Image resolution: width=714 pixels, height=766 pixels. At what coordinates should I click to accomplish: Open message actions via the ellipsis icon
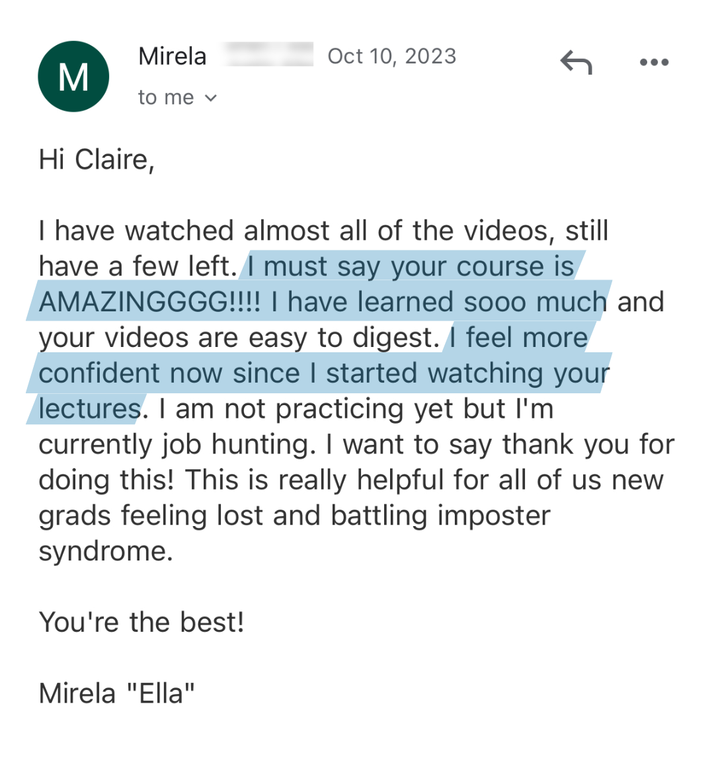coord(653,61)
